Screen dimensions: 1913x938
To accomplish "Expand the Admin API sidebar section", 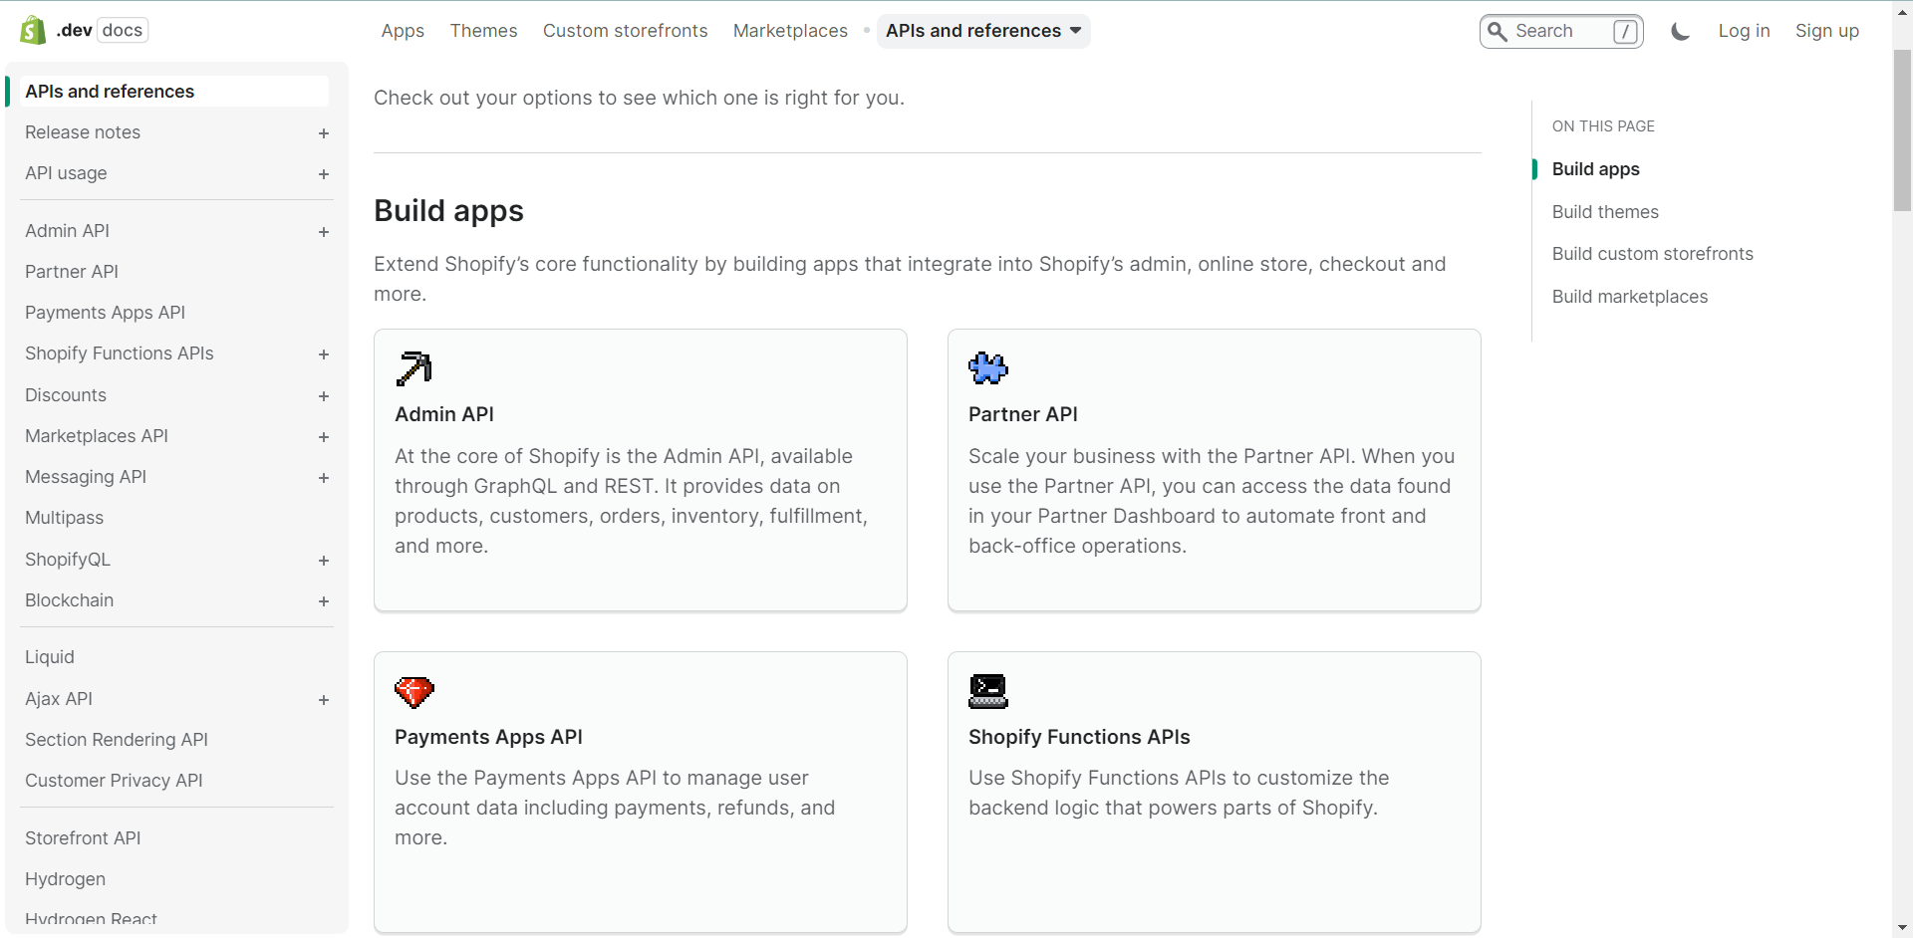I will (x=323, y=232).
